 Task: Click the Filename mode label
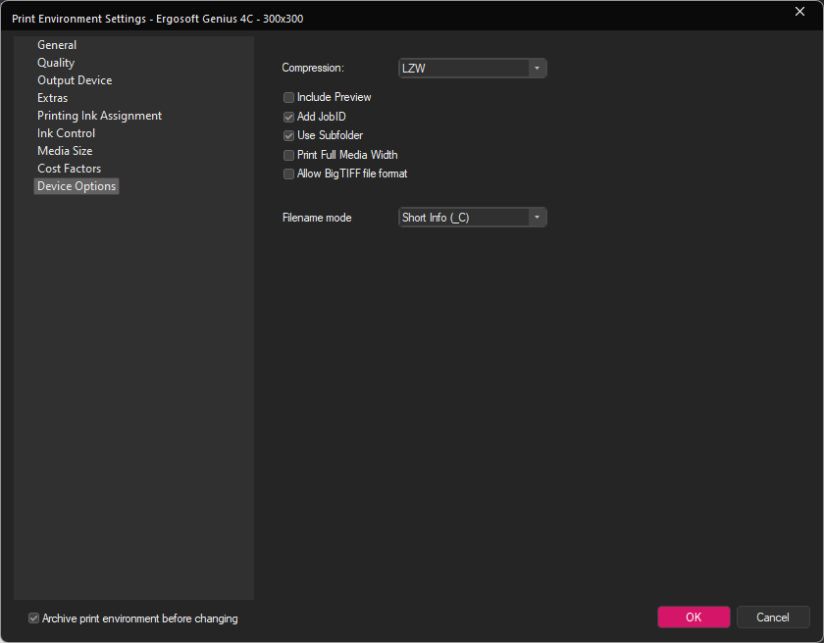click(317, 218)
